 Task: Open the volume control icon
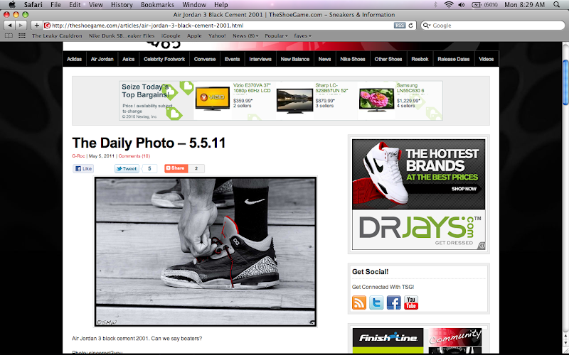pyautogui.click(x=461, y=5)
